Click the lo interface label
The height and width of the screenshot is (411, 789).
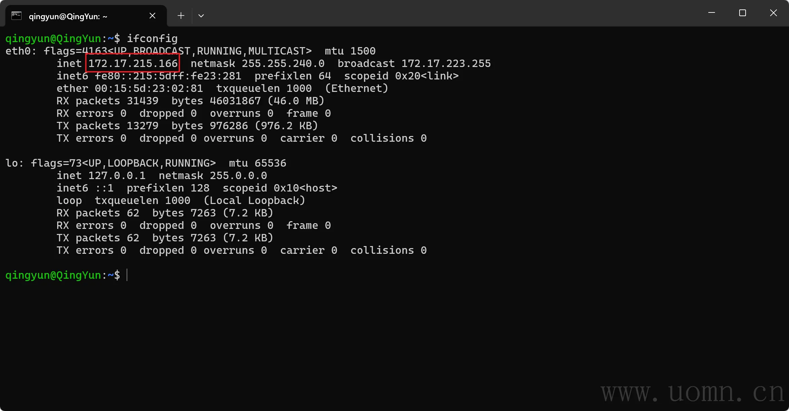12,163
